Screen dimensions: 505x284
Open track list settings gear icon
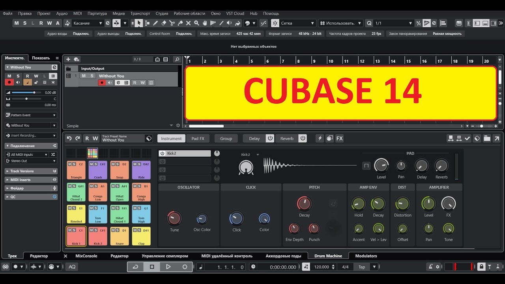tap(178, 125)
